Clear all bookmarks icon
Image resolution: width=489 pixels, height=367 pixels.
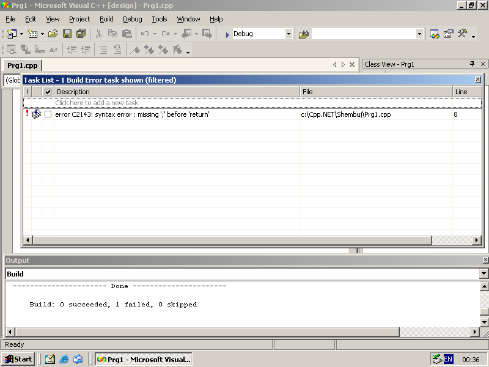point(177,50)
